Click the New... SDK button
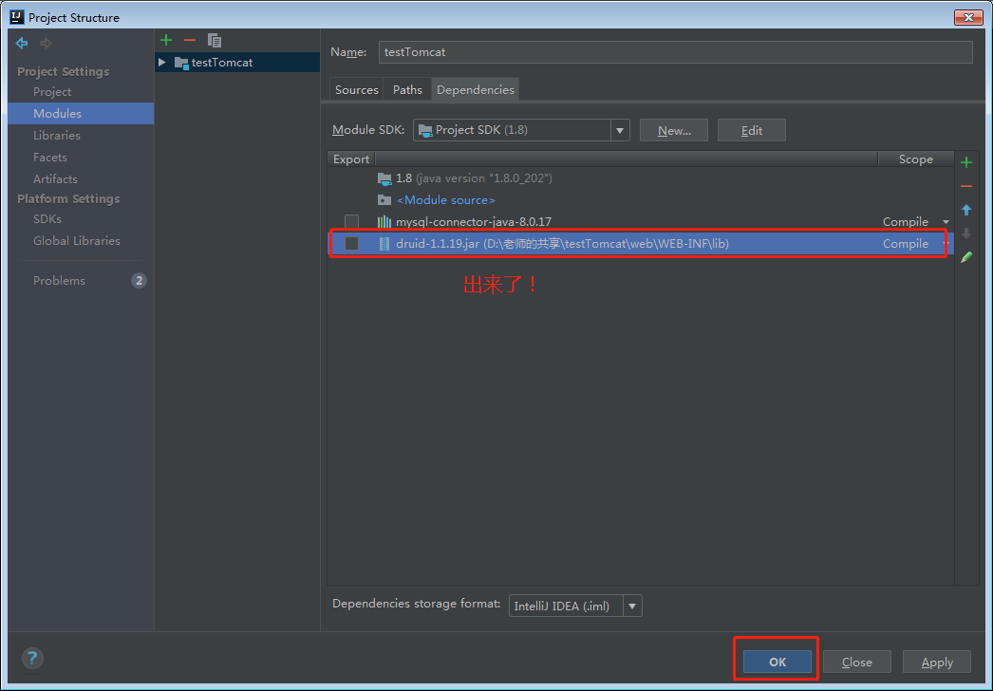The width and height of the screenshot is (993, 691). tap(674, 130)
